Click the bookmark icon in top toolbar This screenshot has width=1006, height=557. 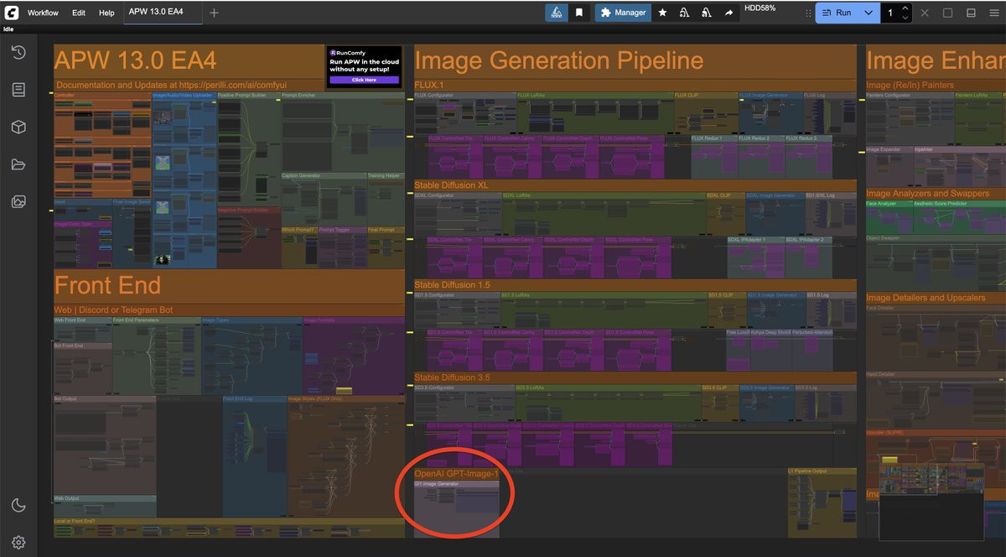pos(578,13)
